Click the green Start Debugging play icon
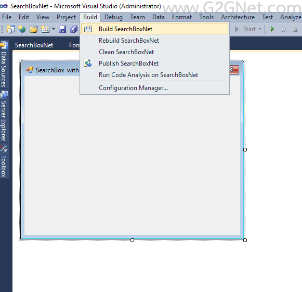302x292 pixels. pos(272,29)
